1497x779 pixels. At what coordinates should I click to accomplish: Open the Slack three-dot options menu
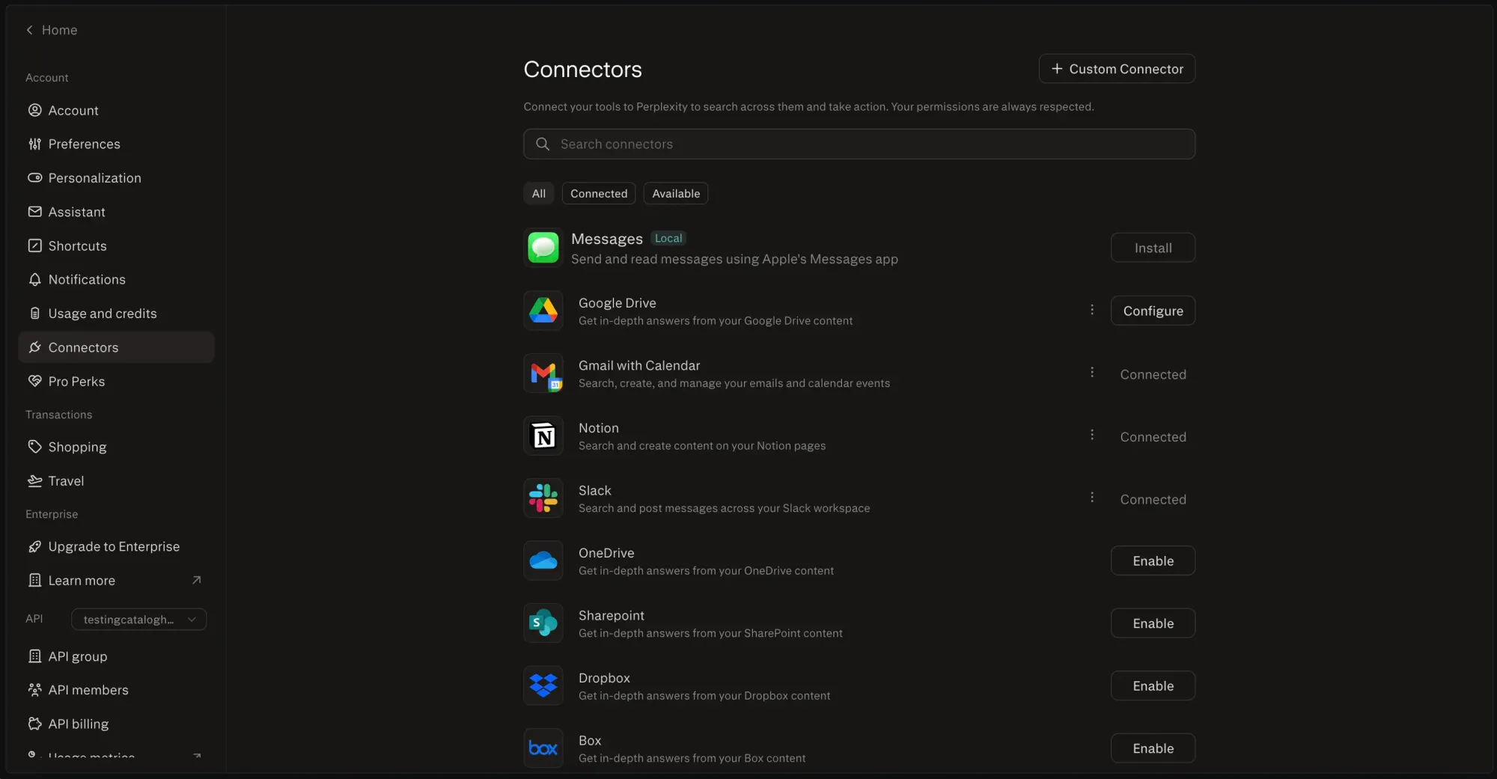(x=1092, y=498)
